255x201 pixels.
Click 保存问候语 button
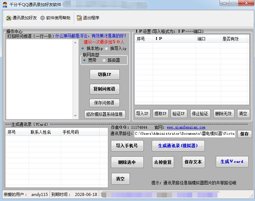coord(105,103)
